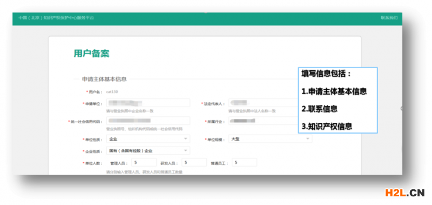The image size is (432, 205).
Task: Open the 企业性质 dropdown
Action: [x=148, y=151]
